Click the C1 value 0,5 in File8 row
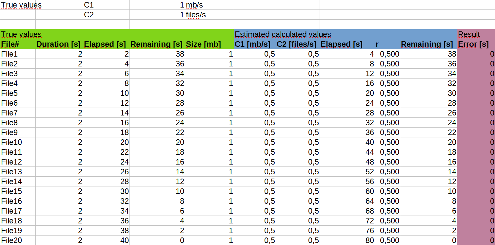Screen dimensions: 495x245 (x=255, y=123)
